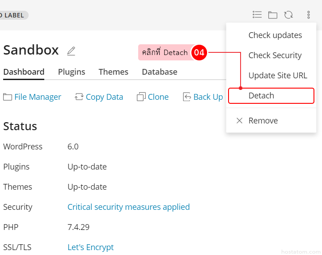Open the three-dot kebab menu
The height and width of the screenshot is (255, 322).
click(309, 15)
